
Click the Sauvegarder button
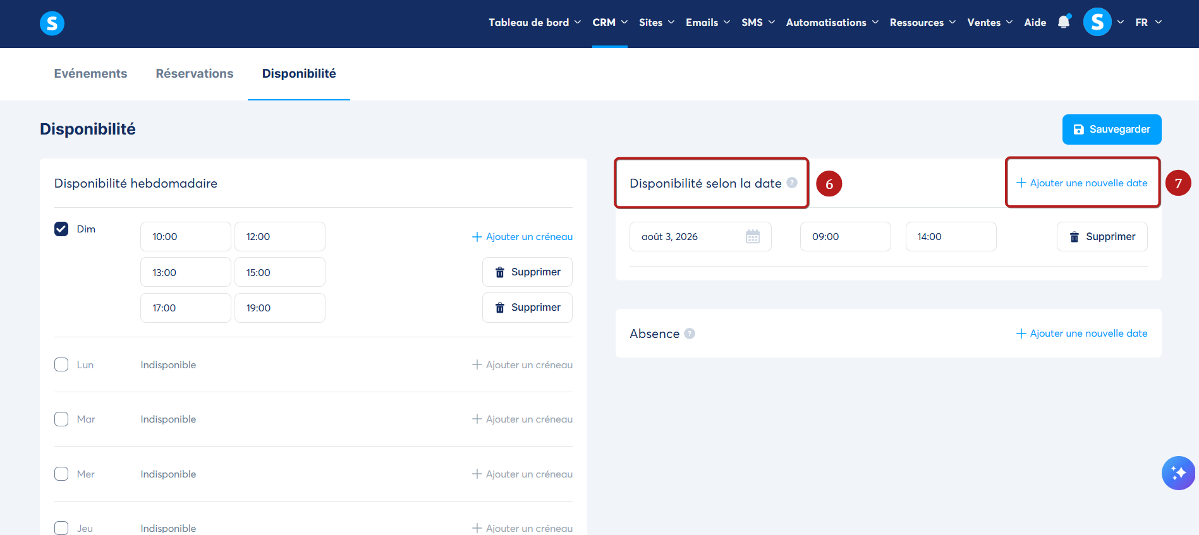tap(1112, 129)
